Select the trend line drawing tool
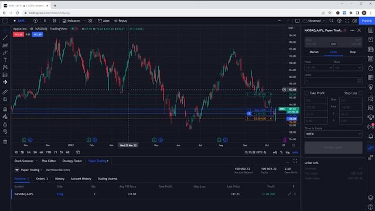Screen dimensions: 375x211 [5, 38]
